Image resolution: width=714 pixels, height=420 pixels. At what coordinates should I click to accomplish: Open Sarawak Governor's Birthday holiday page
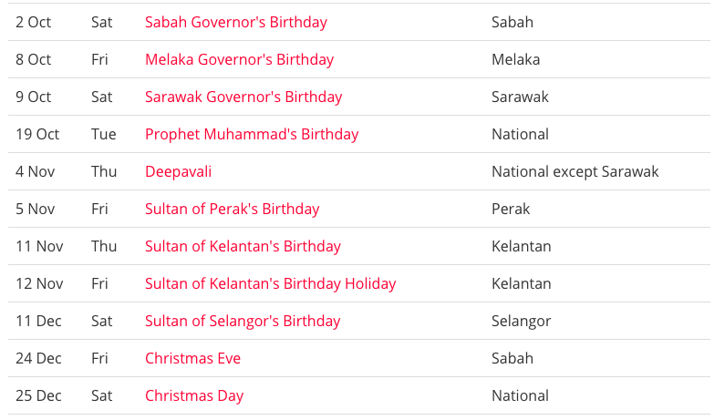243,97
